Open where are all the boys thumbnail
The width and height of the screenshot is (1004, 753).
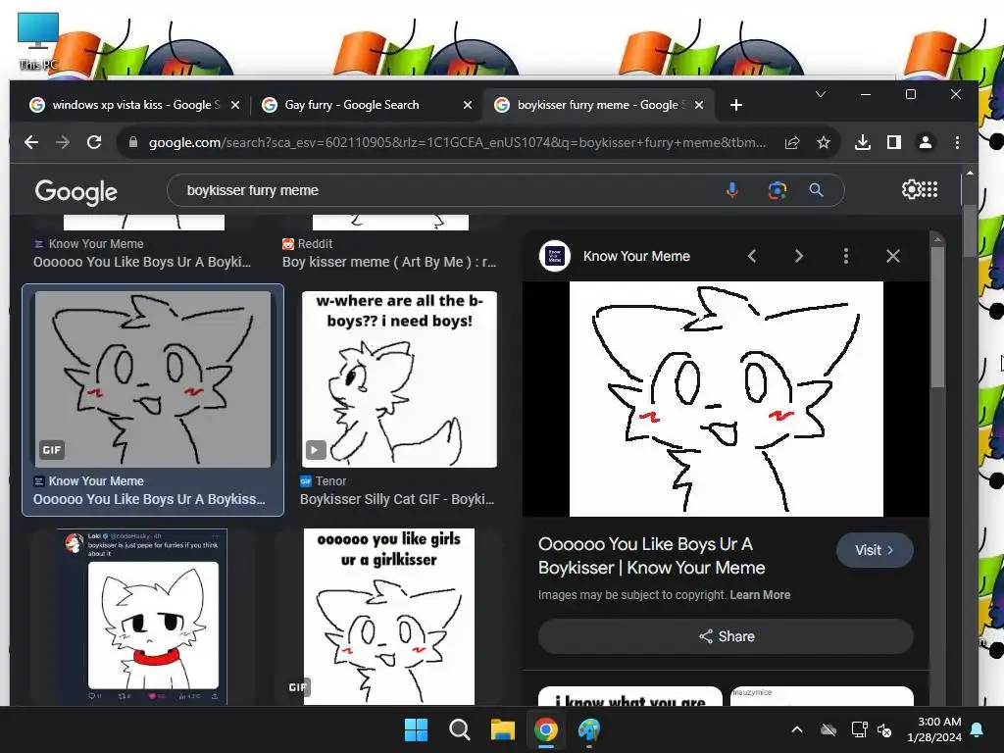pos(400,379)
